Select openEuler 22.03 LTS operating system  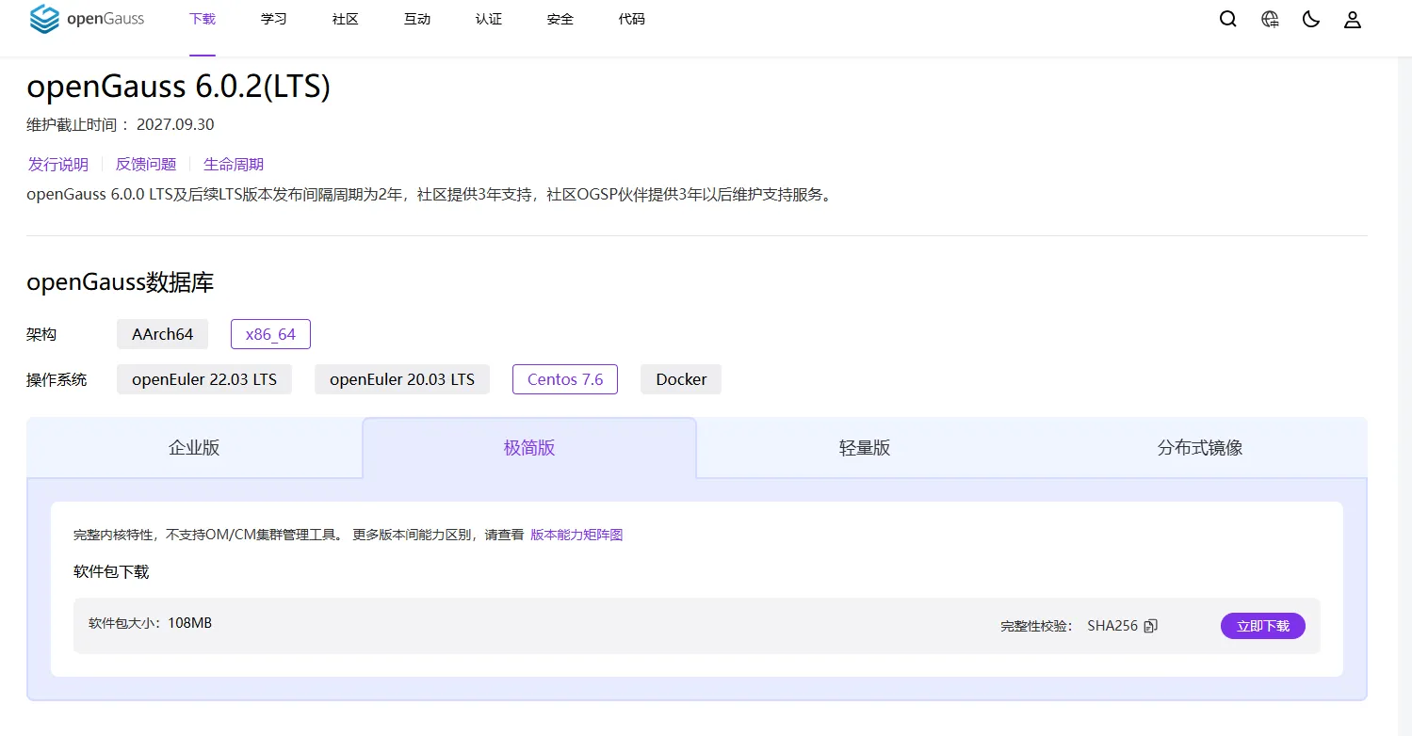point(203,378)
